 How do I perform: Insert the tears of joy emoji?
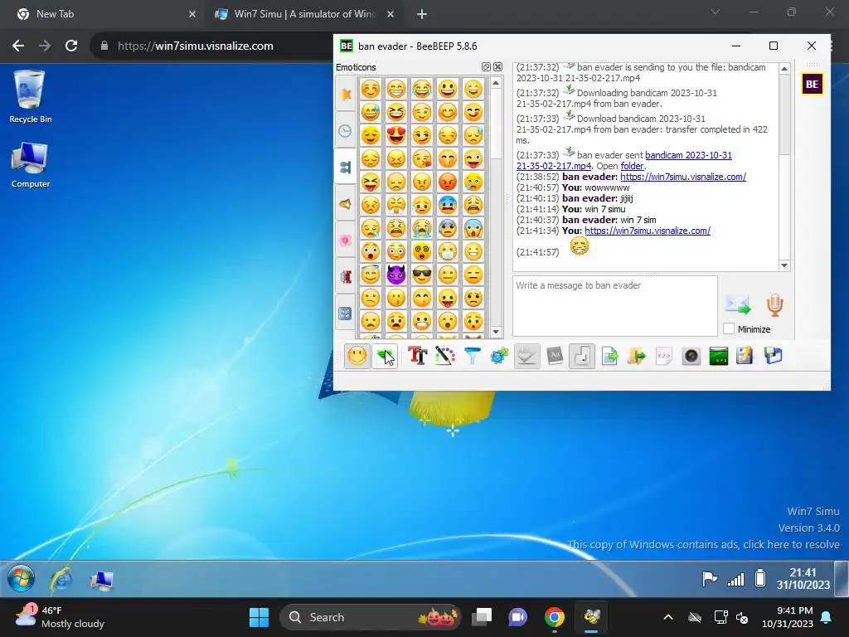click(422, 88)
